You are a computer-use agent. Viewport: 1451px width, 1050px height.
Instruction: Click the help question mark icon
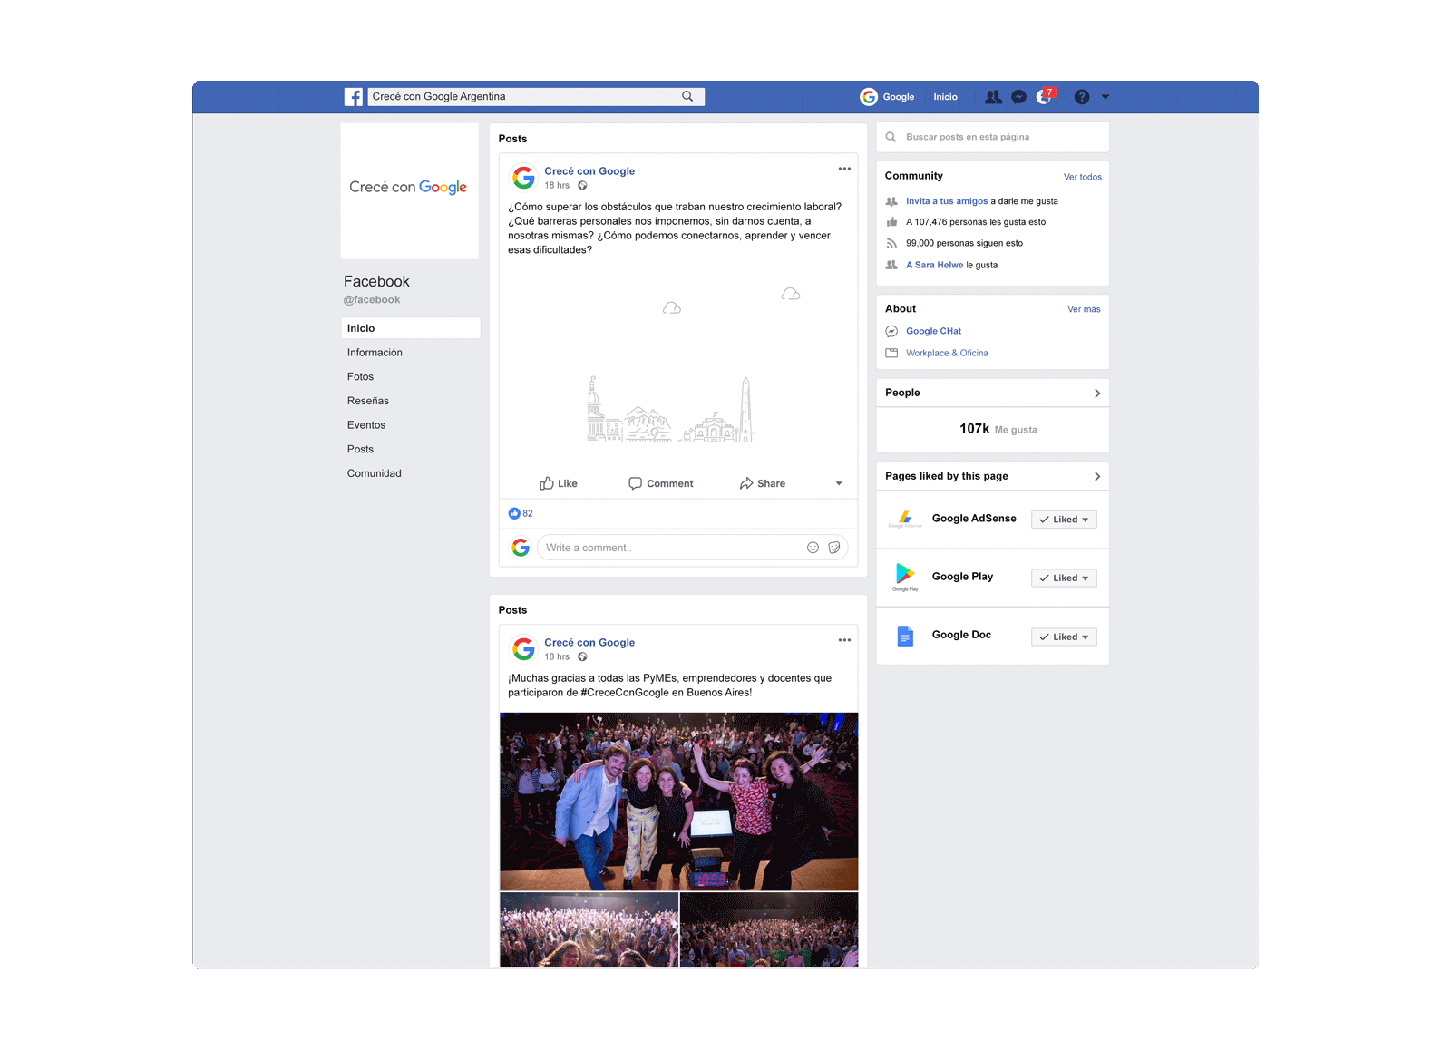tap(1082, 97)
